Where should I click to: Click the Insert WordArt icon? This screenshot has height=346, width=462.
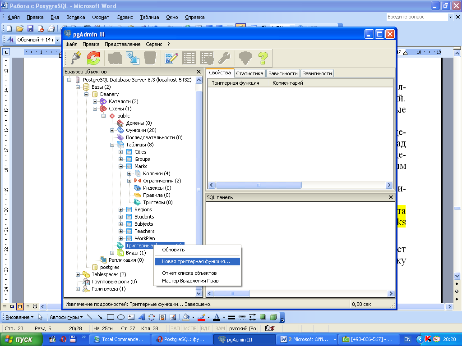[142, 317]
